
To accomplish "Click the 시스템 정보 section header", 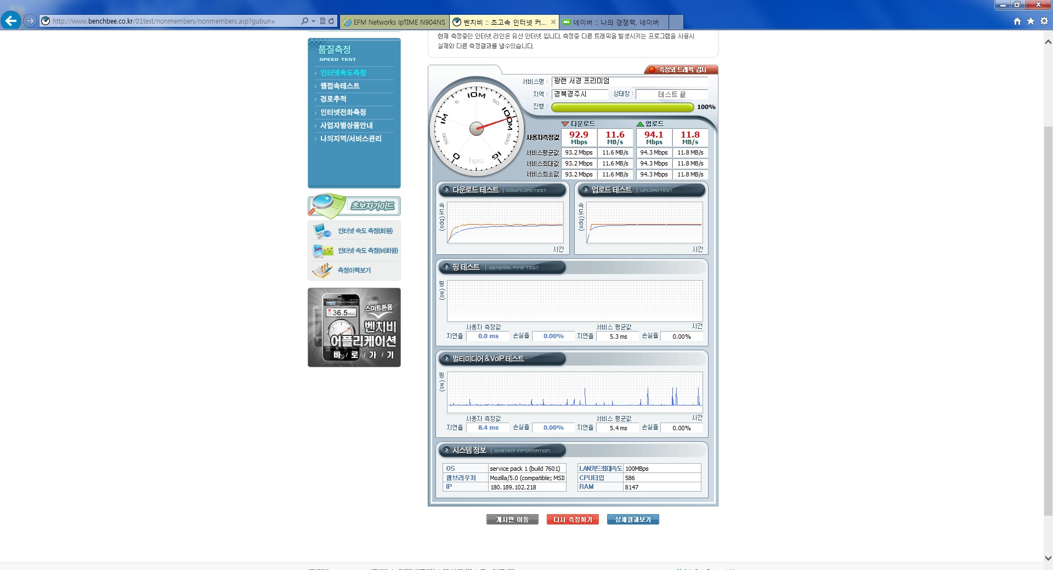I will pos(502,451).
